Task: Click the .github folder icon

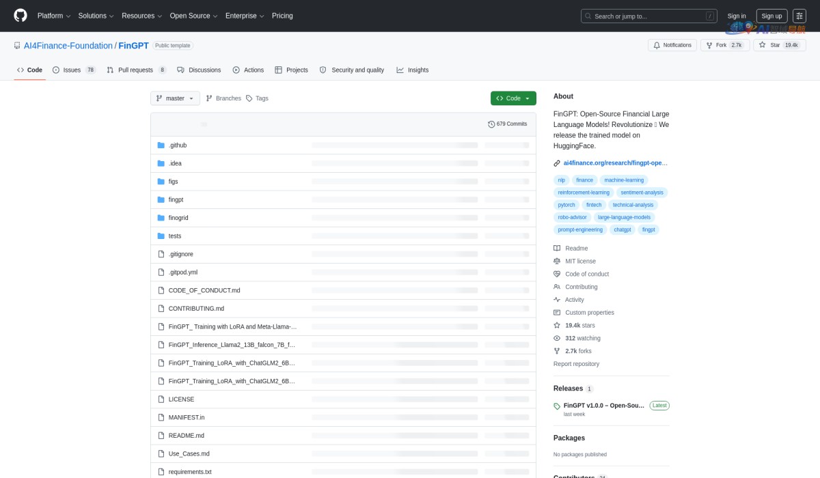Action: tap(161, 145)
